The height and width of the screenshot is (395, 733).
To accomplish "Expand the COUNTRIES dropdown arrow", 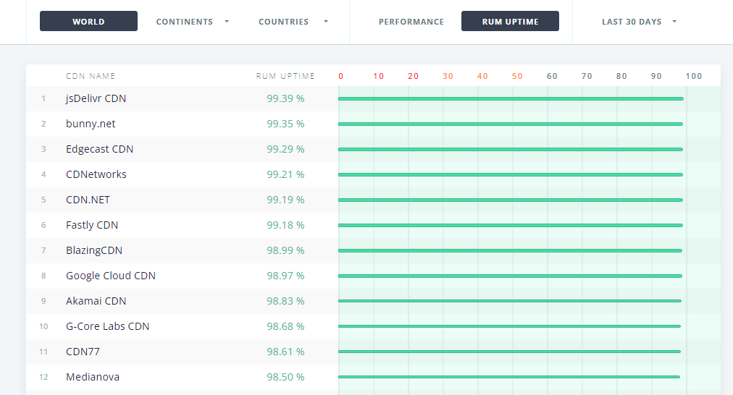I will click(326, 22).
